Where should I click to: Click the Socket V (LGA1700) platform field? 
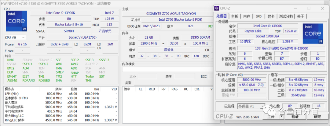click(82, 38)
